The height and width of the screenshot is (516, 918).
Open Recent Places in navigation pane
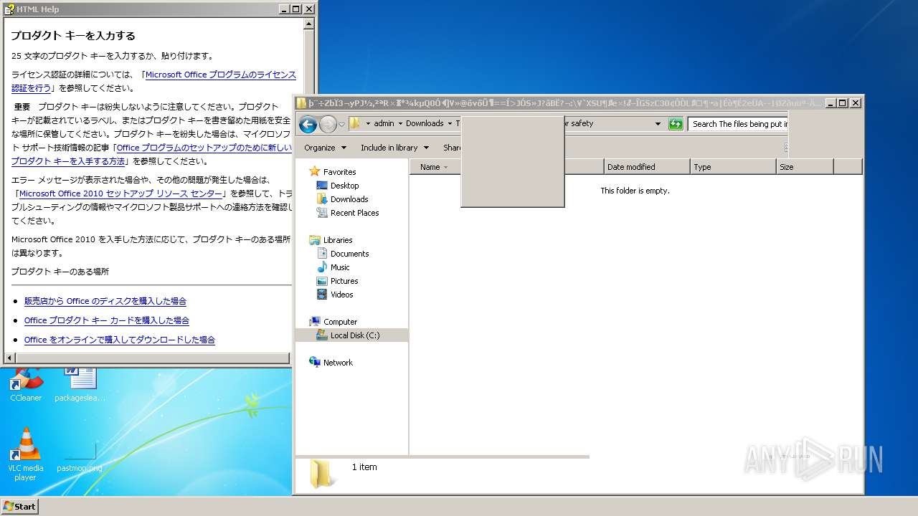click(354, 213)
